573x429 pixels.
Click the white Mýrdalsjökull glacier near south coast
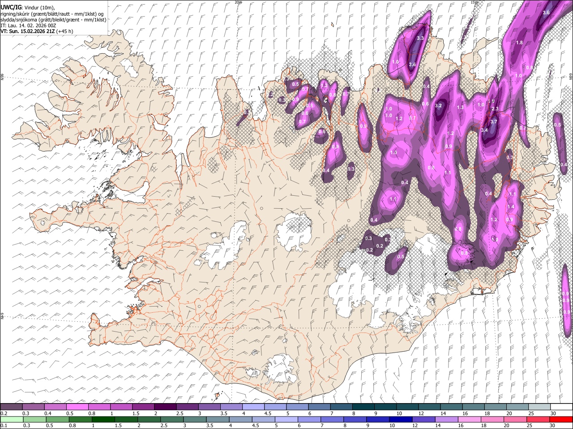pyautogui.click(x=281, y=369)
